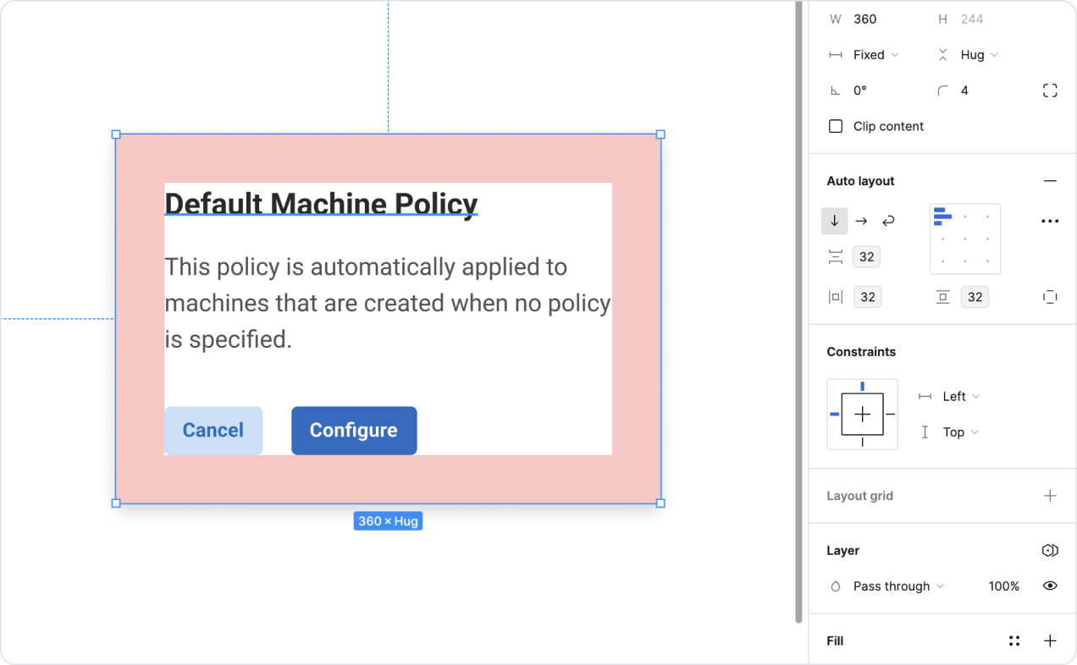Open Hug vertical resizing dropdown
This screenshot has height=665, width=1077.
pos(980,55)
